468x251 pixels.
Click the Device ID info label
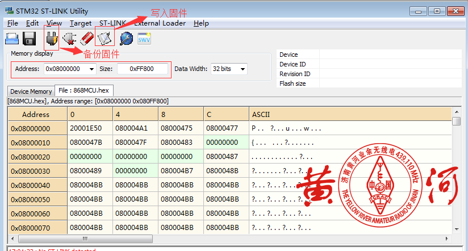click(292, 64)
